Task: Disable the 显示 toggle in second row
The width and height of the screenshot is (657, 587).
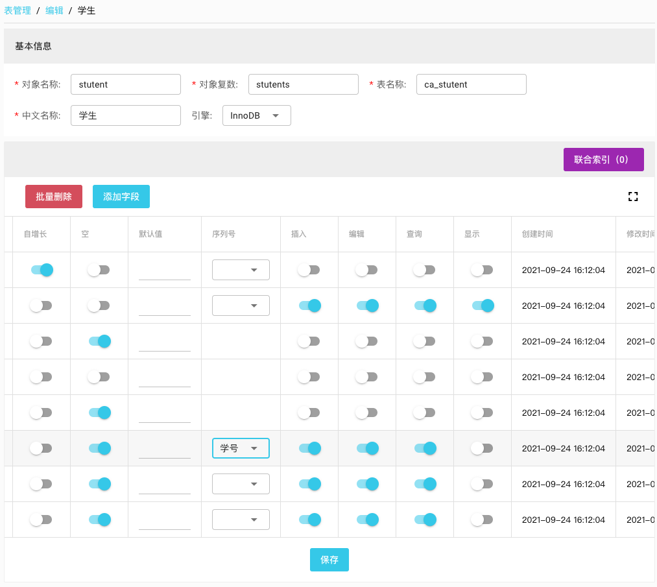Action: point(483,305)
